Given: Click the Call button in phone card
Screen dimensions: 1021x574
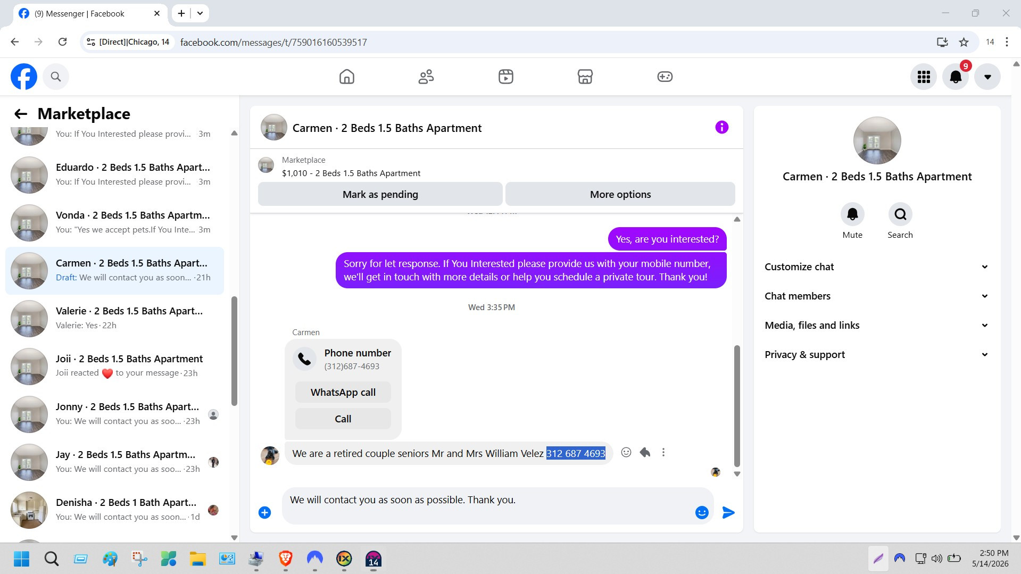Looking at the screenshot, I should pyautogui.click(x=343, y=419).
